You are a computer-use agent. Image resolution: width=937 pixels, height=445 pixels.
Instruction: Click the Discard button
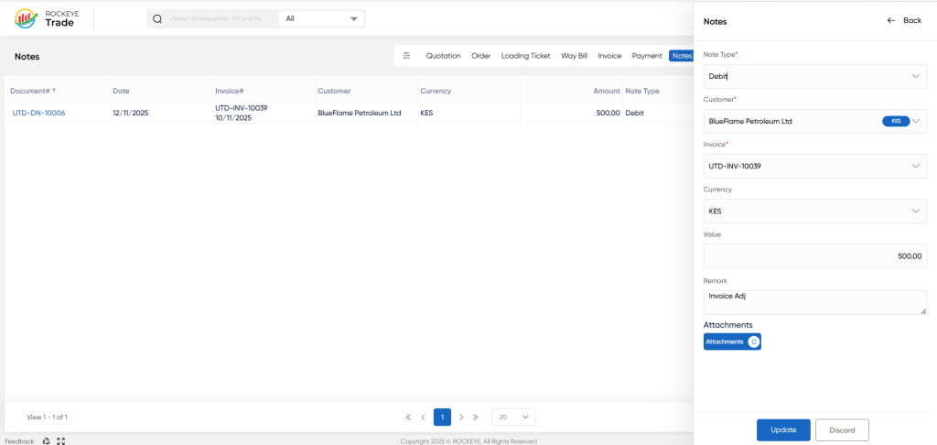coord(842,430)
